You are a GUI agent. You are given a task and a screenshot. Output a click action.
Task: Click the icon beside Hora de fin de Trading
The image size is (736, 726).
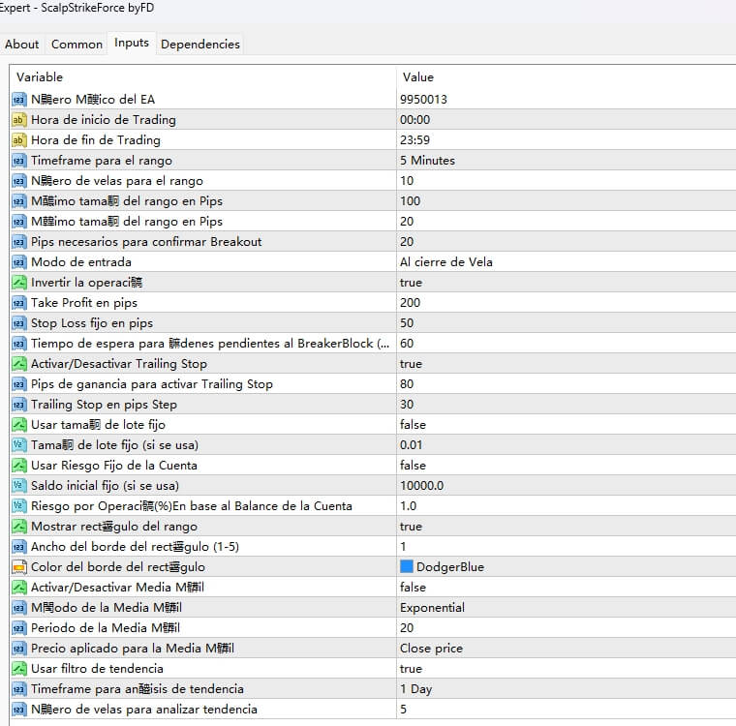(x=19, y=140)
